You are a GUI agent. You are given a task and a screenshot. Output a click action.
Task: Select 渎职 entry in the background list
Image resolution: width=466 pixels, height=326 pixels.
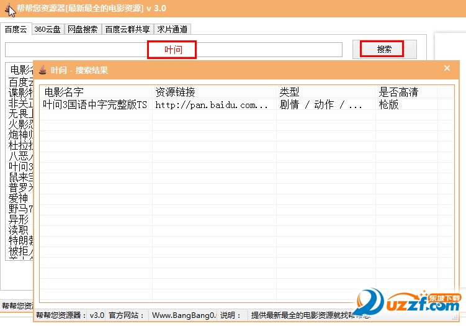coord(18,230)
